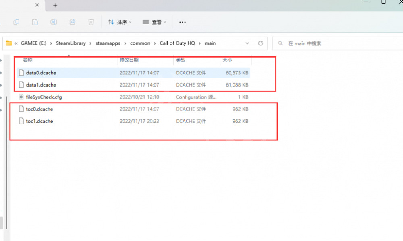Select the Rename icon
Screen dimensions: 403x241
pos(54,22)
